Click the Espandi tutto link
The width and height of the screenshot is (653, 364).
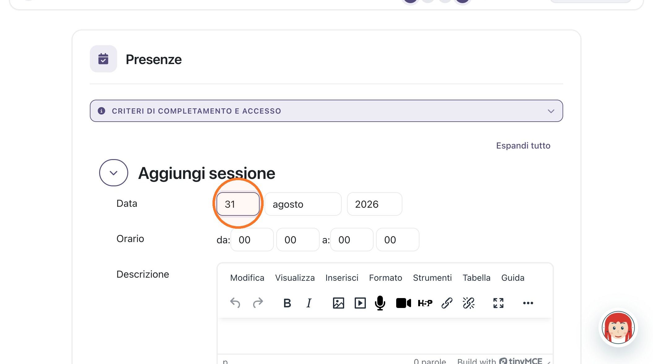tap(523, 145)
